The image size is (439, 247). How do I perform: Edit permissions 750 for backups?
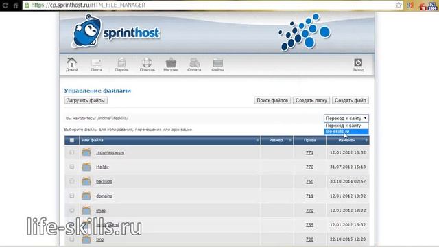click(309, 181)
